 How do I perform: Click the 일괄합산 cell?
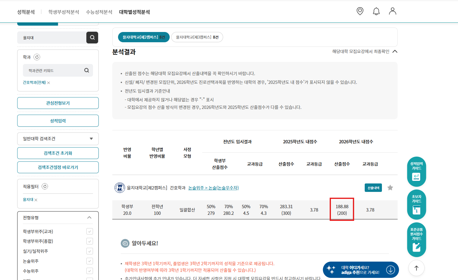tap(187, 210)
